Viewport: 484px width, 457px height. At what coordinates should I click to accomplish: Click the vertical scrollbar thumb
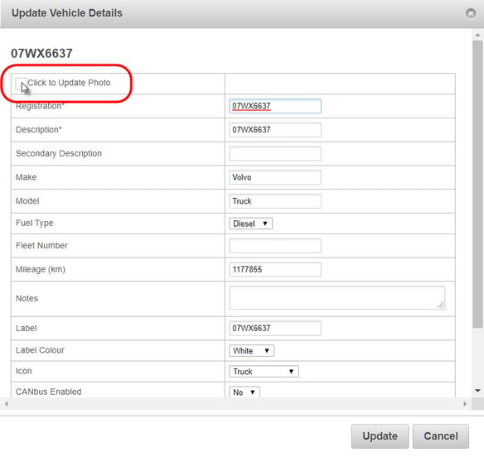tap(478, 184)
